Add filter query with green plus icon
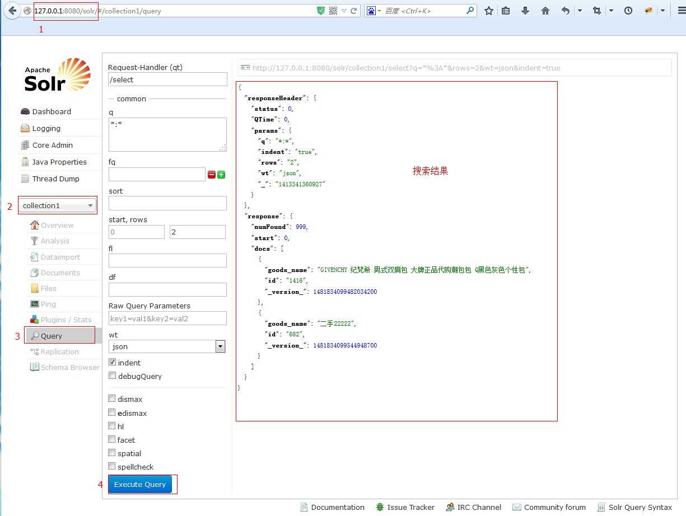The width and height of the screenshot is (686, 516). tap(221, 175)
